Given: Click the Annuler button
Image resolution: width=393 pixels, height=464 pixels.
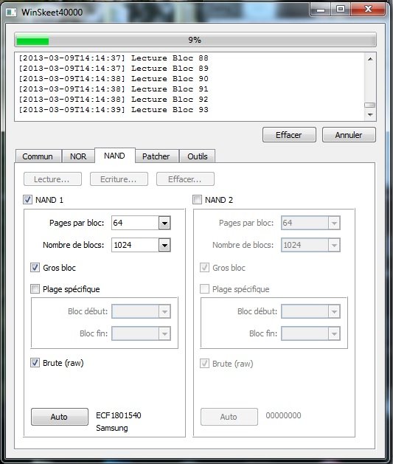Looking at the screenshot, I should [x=349, y=135].
